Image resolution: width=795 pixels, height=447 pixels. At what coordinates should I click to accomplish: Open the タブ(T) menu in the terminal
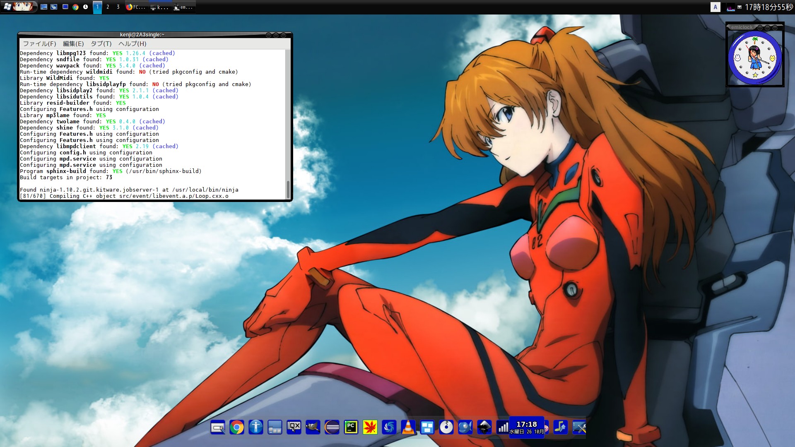tap(101, 43)
